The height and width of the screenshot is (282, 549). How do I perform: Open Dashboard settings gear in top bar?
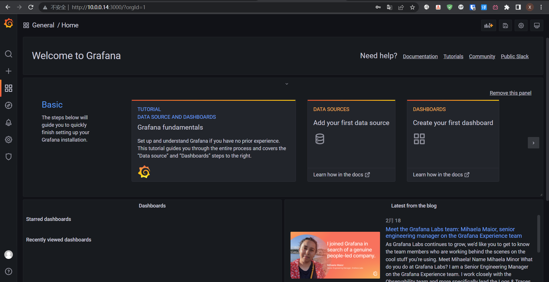(x=521, y=26)
